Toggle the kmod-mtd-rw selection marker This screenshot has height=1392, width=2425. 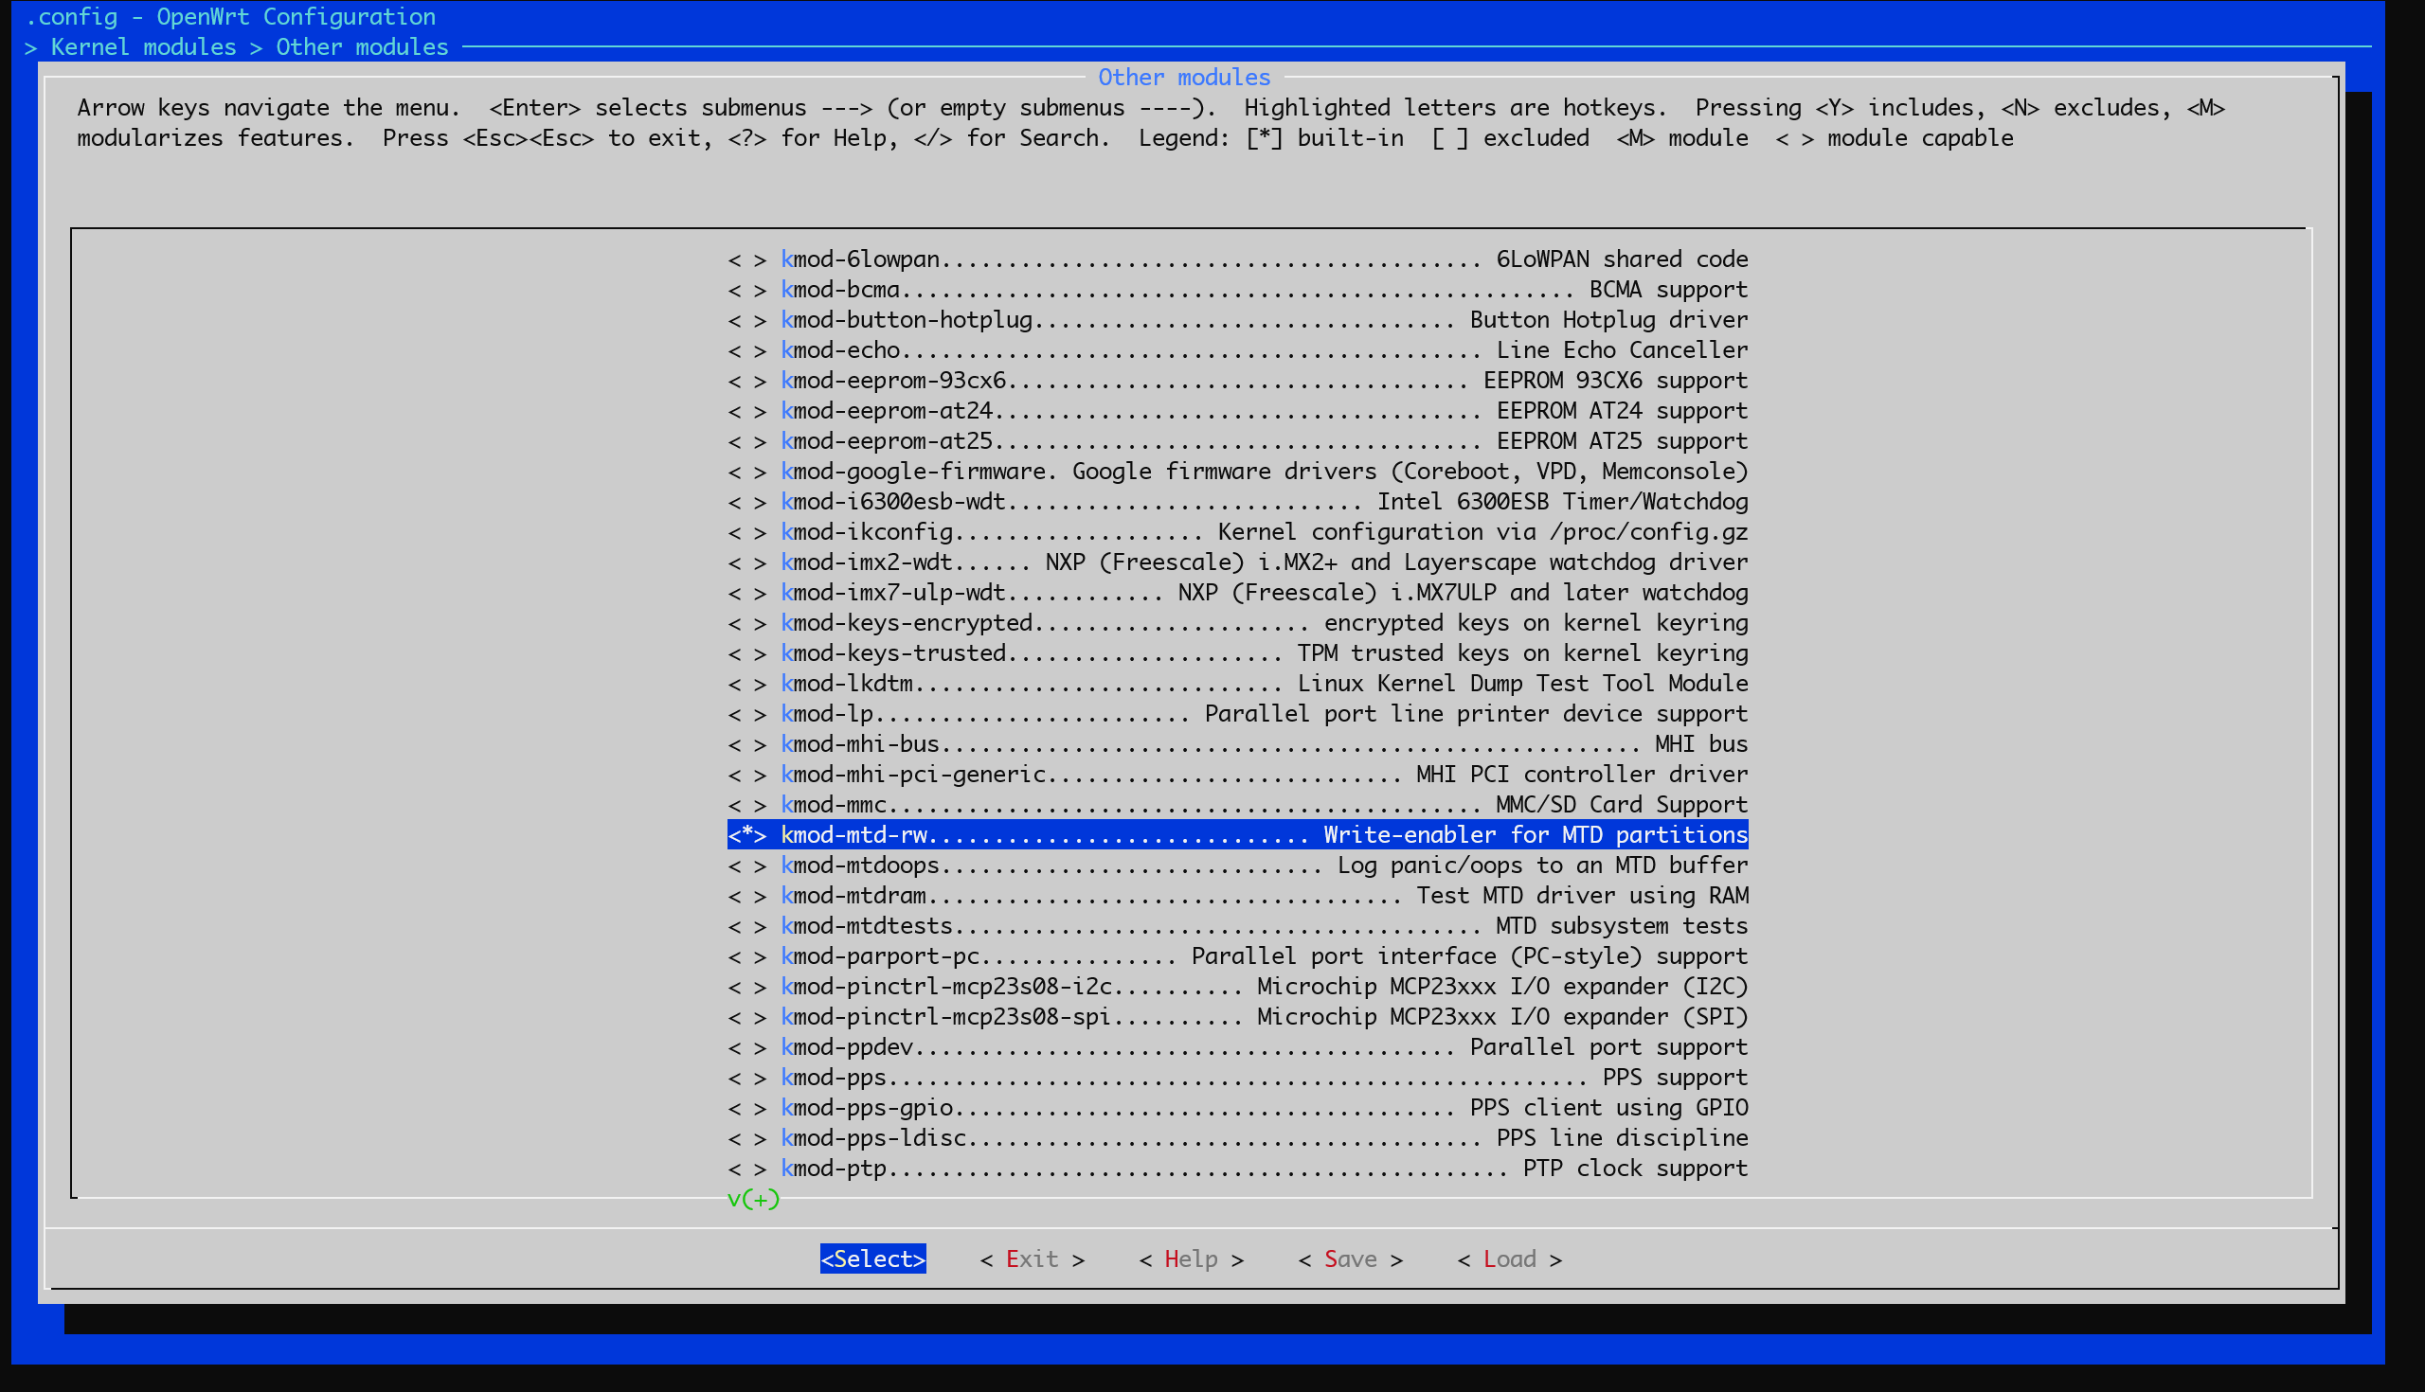coord(746,834)
